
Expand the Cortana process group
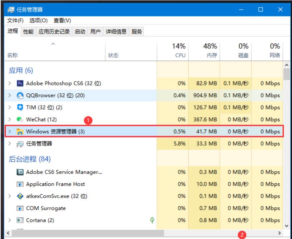pos(9,220)
